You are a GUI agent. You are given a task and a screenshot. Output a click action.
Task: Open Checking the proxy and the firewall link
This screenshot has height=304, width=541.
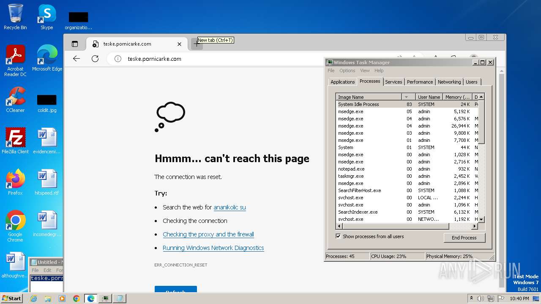[x=208, y=234]
